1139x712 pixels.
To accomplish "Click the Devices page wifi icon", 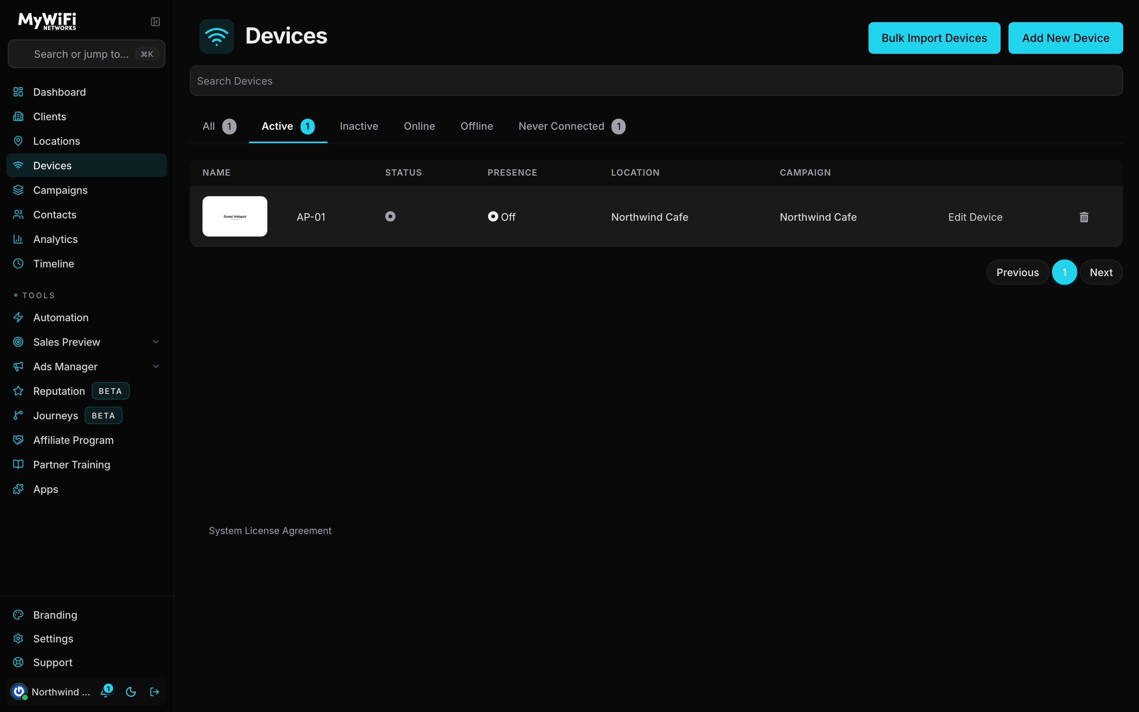I will (x=216, y=36).
